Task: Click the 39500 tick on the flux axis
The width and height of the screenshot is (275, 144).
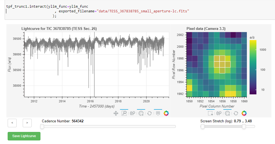Action: tap(17, 39)
